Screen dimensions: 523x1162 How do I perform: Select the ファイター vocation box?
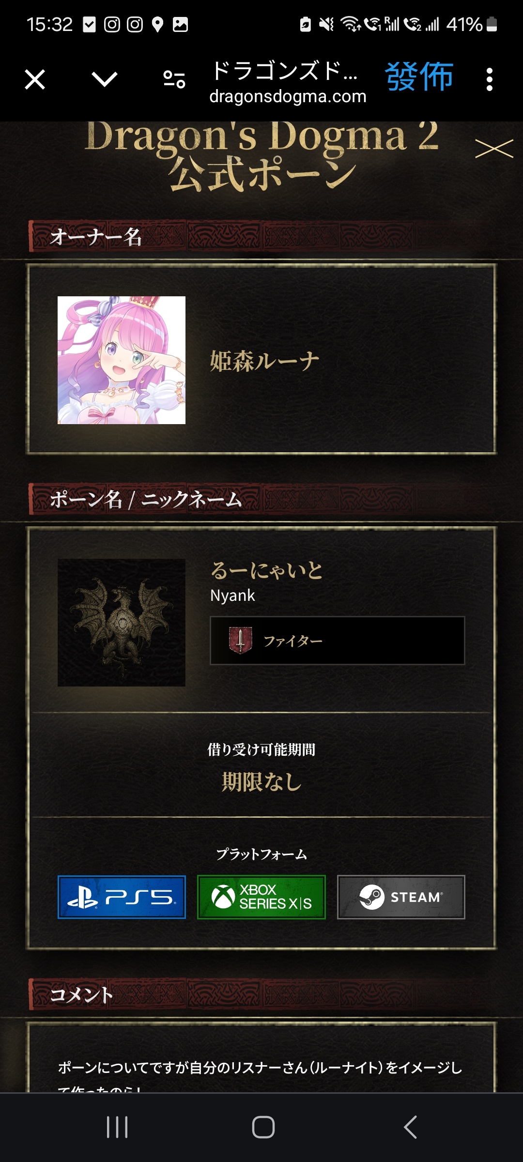pyautogui.click(x=338, y=641)
